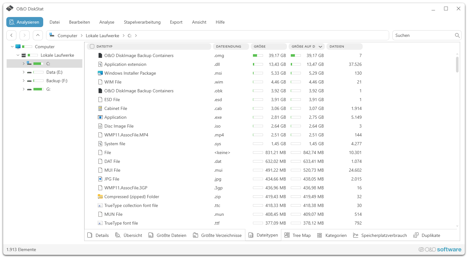468x258 pixels.
Task: Switch to the Tree Map tab
Action: pos(297,235)
